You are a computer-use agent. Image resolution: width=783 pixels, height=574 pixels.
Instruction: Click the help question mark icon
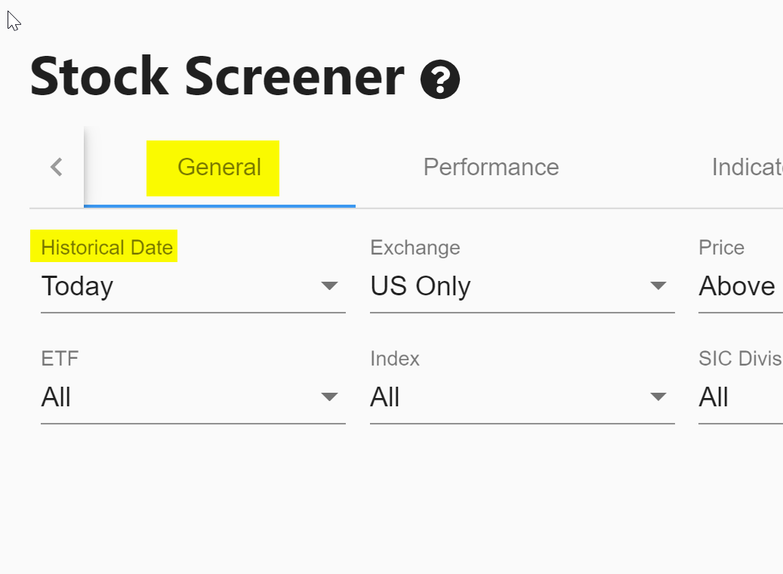[440, 79]
